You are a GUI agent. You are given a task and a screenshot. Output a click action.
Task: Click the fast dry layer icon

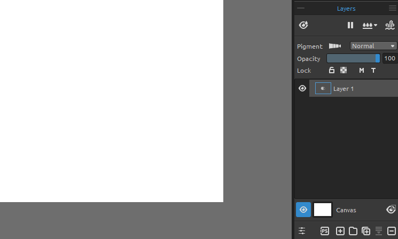pos(390,25)
